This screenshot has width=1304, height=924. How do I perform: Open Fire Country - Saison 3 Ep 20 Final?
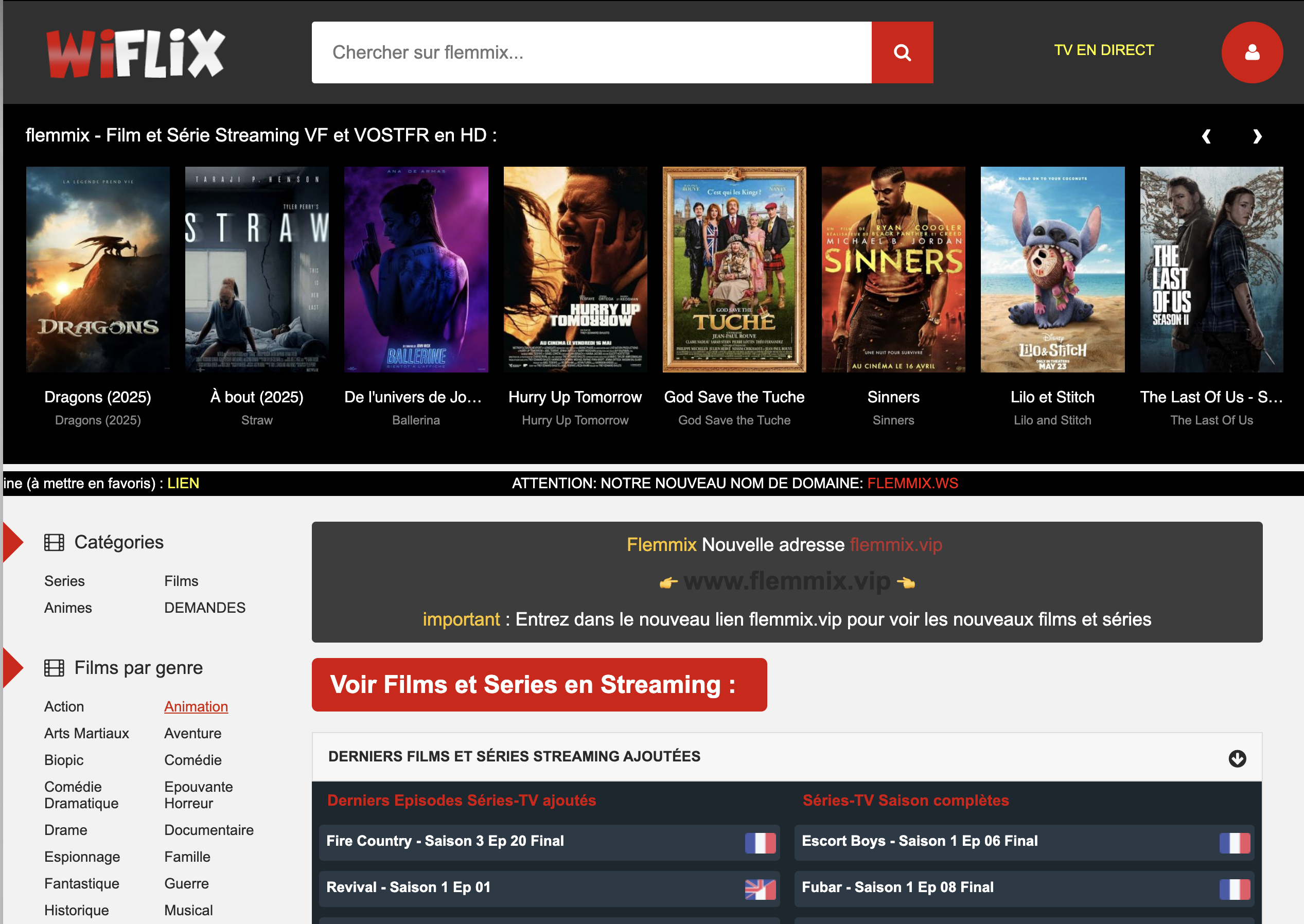tap(549, 843)
